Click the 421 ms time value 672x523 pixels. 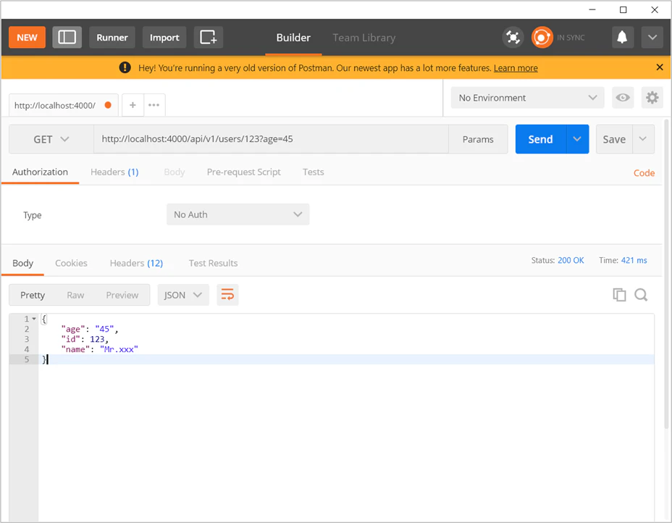634,260
